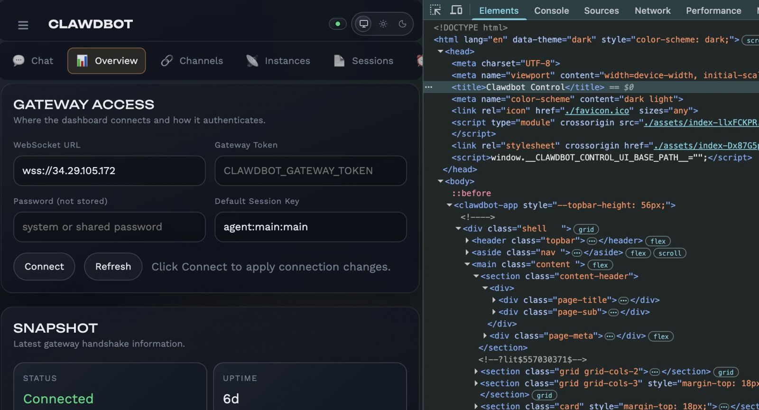Open the Sessions tab

tap(364, 61)
